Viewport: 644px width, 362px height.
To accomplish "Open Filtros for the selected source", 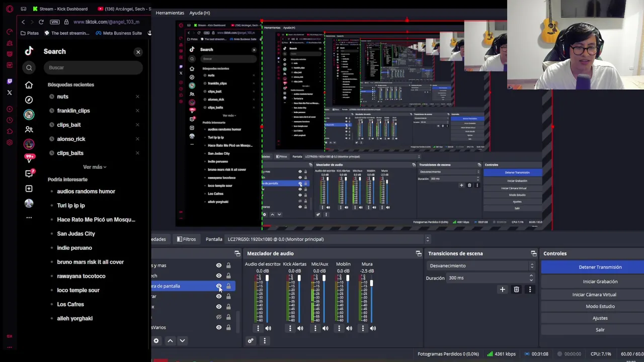I will [186, 239].
